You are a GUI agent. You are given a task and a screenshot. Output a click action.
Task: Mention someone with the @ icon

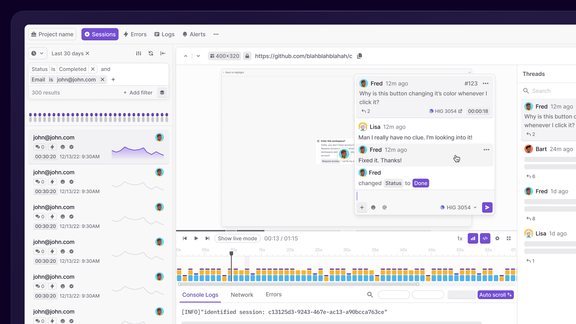[x=385, y=207]
